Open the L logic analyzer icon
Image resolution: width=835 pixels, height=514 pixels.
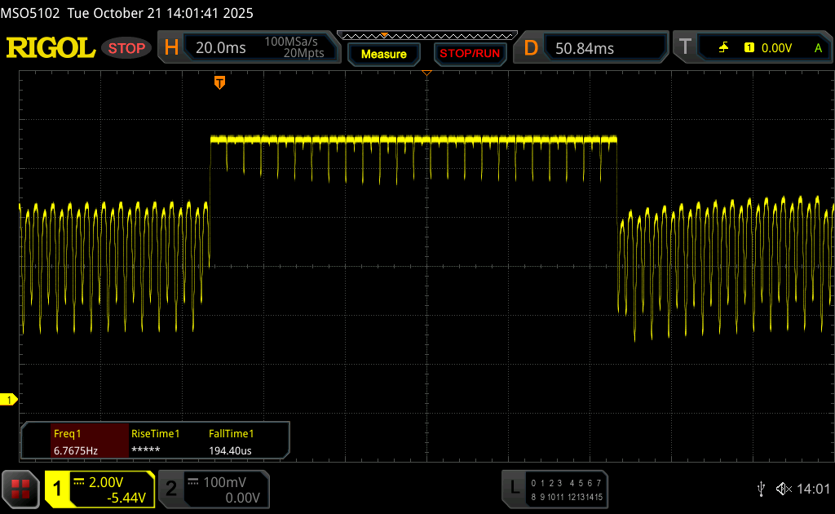tap(514, 488)
